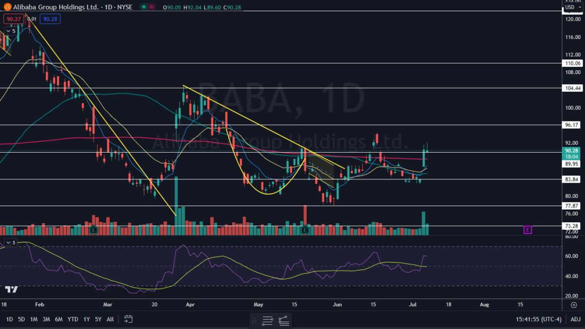This screenshot has height=329, width=585.
Task: Click the Feb label on the time axis
Action: click(x=40, y=305)
